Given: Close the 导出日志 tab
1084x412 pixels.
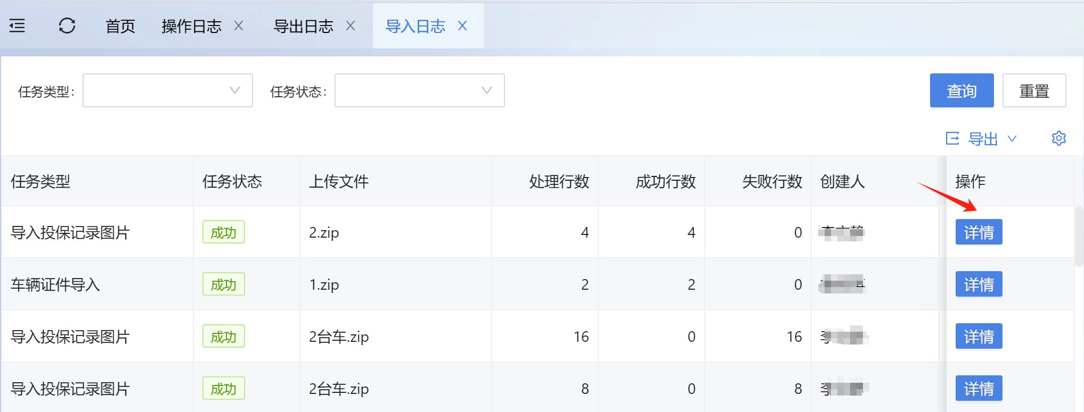Looking at the screenshot, I should [351, 26].
